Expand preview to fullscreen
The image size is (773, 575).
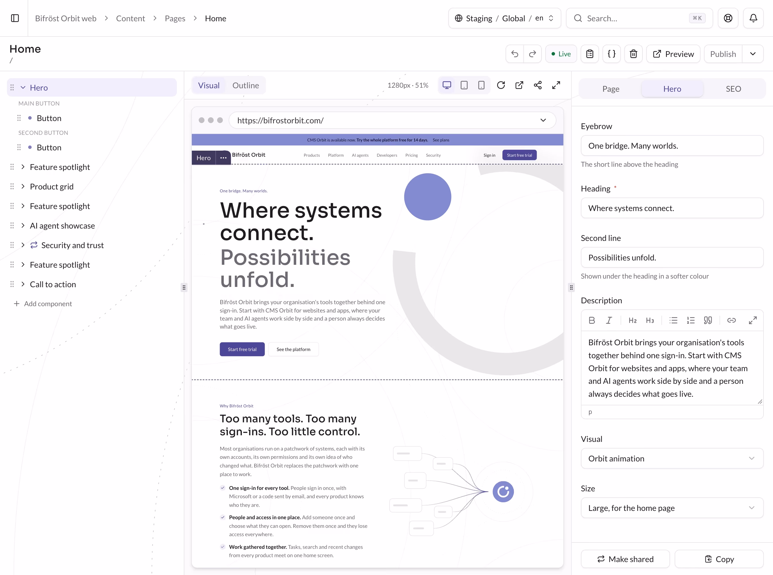coord(556,85)
